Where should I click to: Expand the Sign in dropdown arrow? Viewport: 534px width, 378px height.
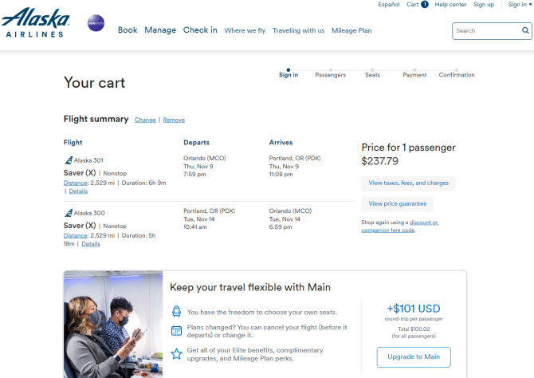[530, 5]
